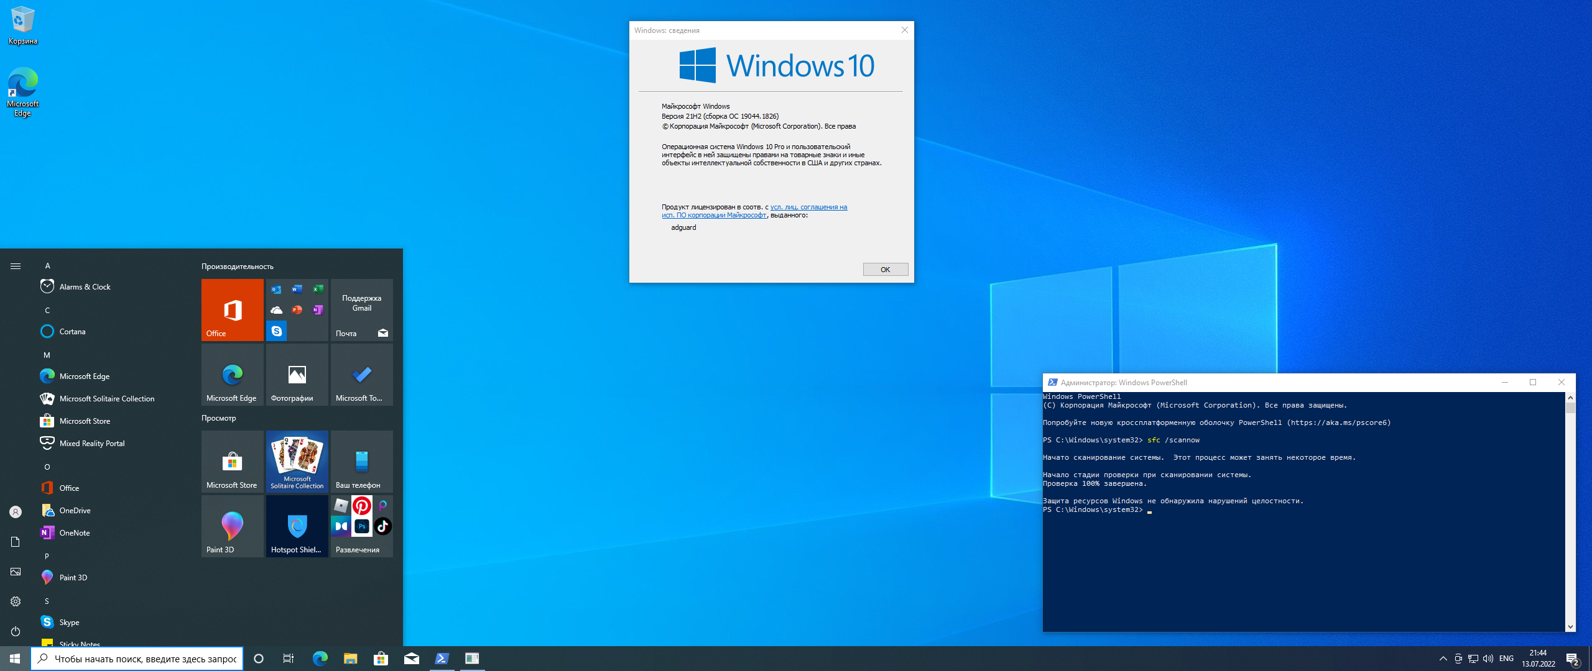Open the Documents icon in Start sidebar

click(16, 542)
